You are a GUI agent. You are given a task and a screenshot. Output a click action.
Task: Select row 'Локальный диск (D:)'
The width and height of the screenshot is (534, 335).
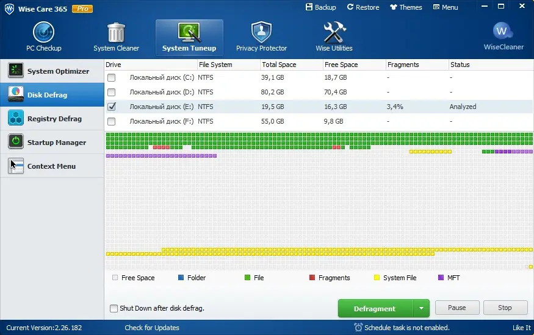click(x=319, y=92)
